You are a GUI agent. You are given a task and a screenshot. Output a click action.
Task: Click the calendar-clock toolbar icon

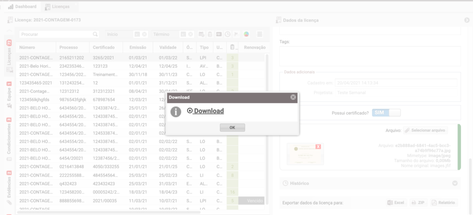click(x=201, y=34)
